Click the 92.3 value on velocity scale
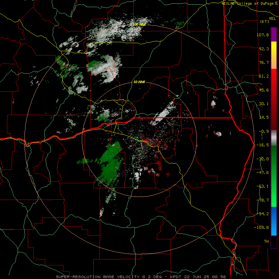Screen dimensions: 279x279 coord(264,49)
